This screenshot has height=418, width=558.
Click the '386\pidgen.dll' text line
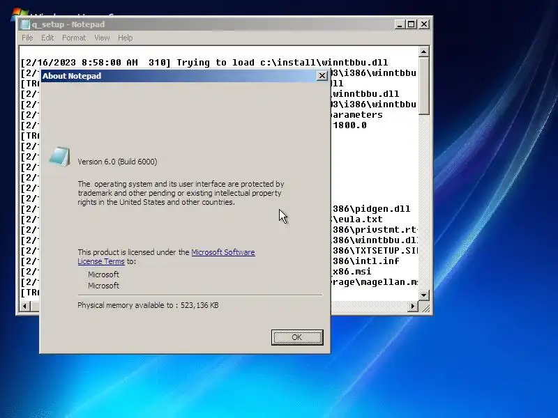point(371,208)
